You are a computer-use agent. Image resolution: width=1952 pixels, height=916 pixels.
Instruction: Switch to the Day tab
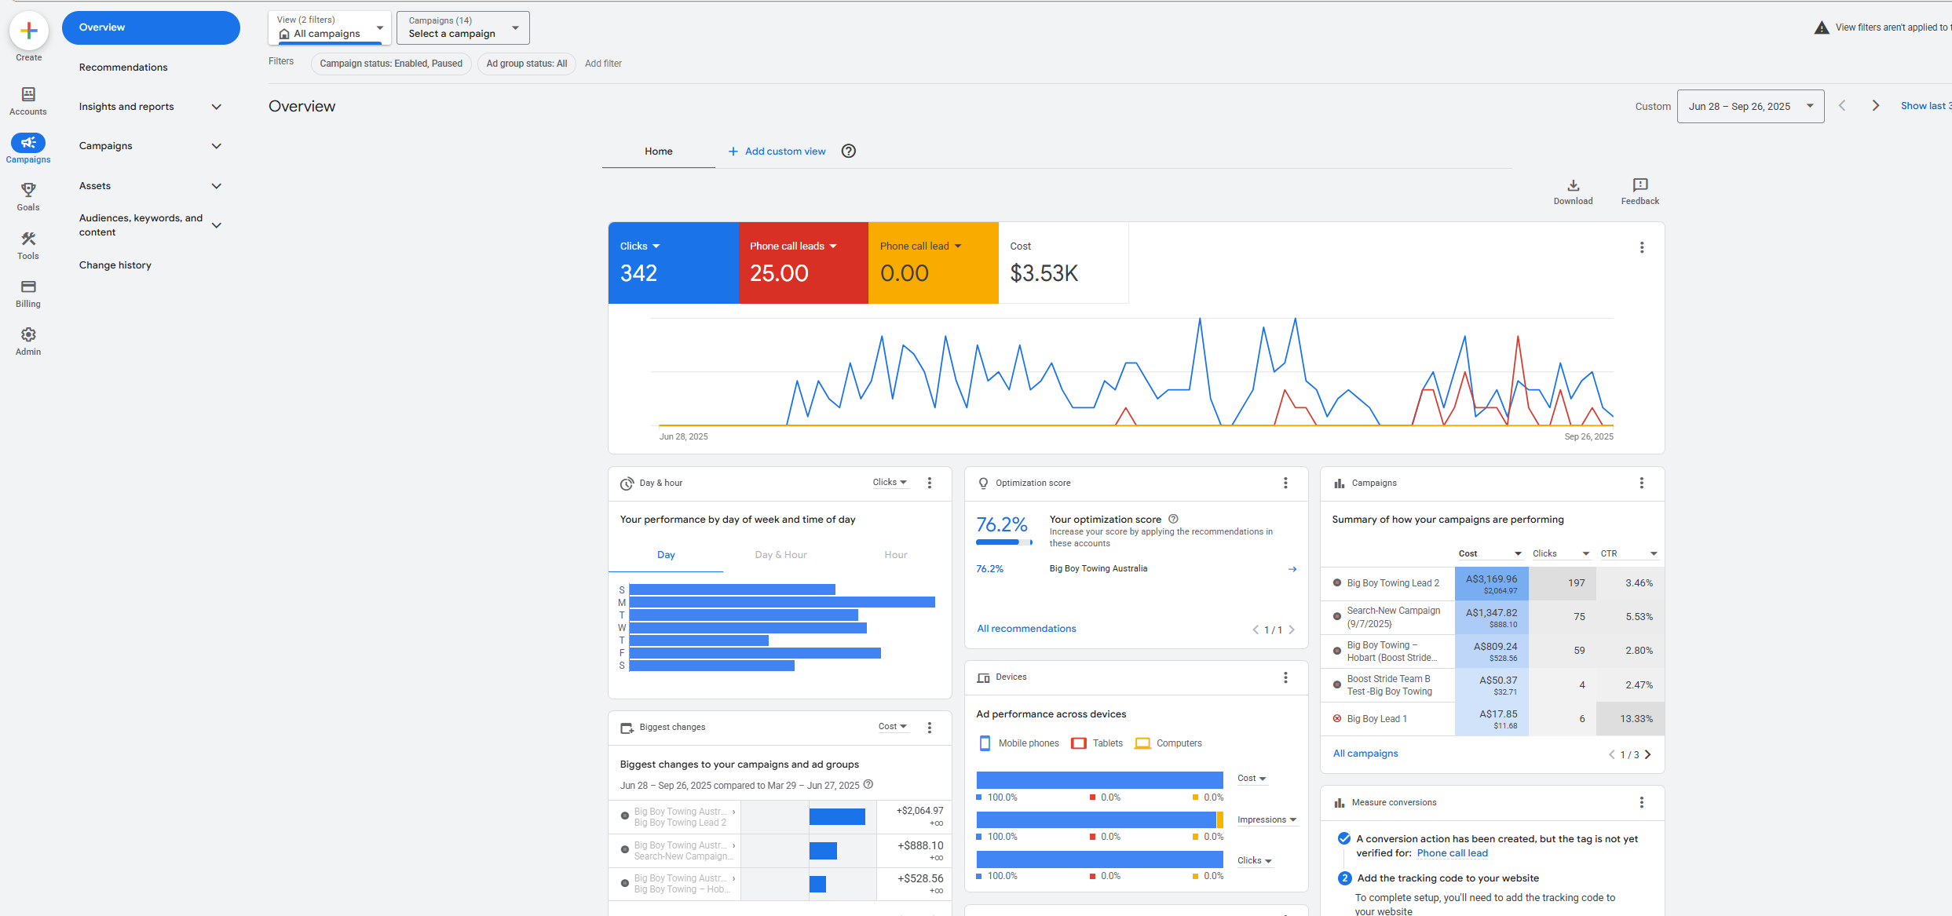click(666, 555)
